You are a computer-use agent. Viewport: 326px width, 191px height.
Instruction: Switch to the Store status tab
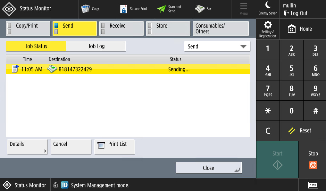click(168, 29)
